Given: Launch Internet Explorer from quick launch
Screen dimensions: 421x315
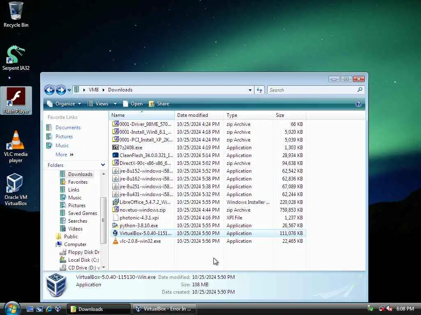Looking at the screenshot, I should click(49, 309).
